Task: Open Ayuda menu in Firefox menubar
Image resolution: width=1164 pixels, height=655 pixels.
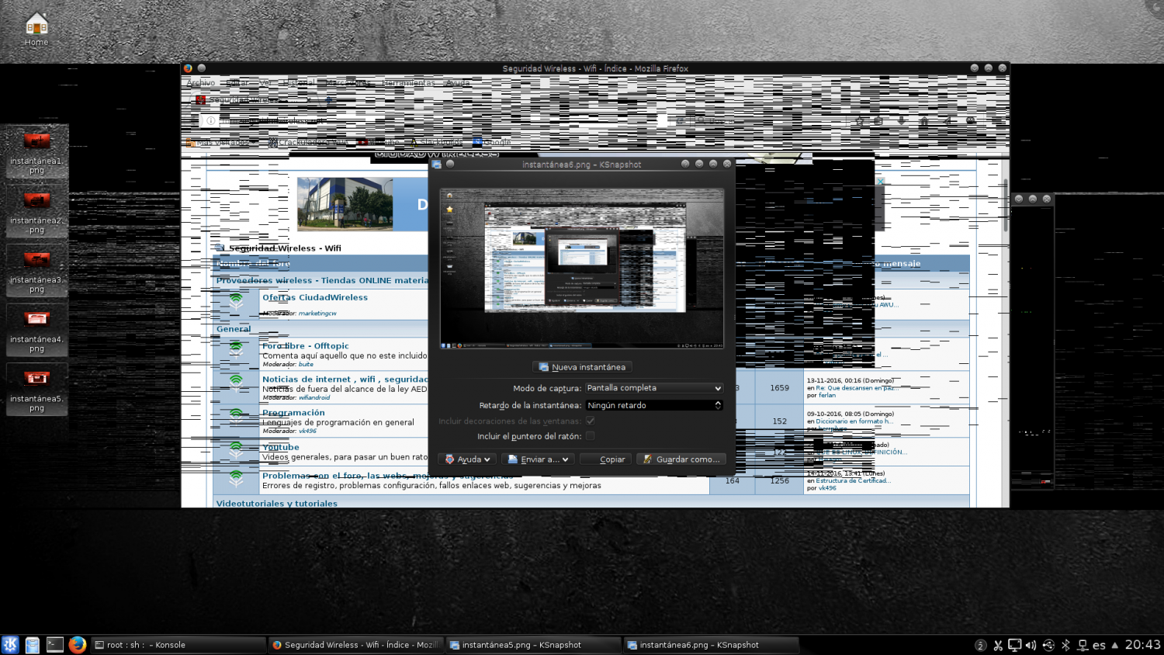Action: pos(458,83)
